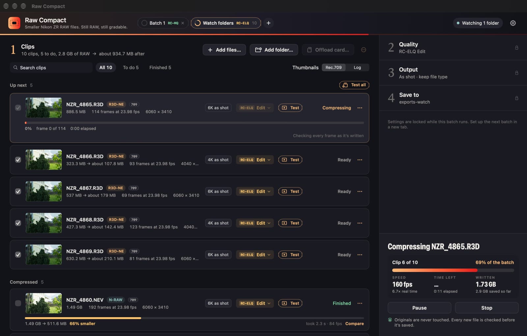Uncheck the NZR_4866.R3D clip checkbox
Image resolution: width=527 pixels, height=336 pixels.
(x=18, y=160)
